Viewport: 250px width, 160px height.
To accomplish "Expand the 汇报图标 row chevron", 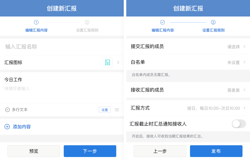I will (x=118, y=62).
